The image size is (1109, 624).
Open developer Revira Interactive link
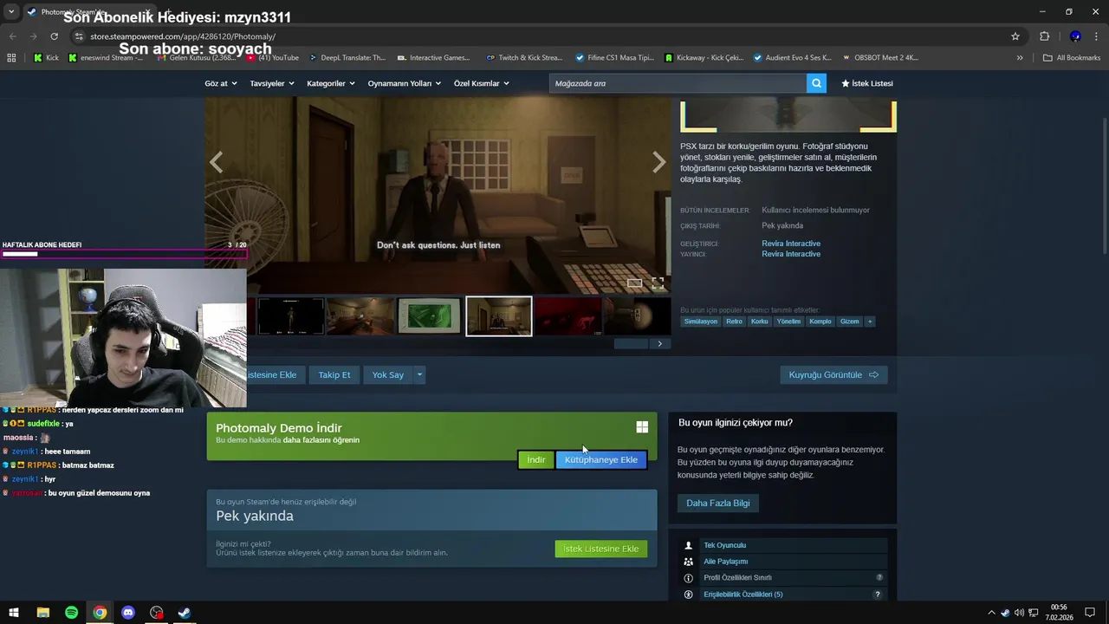click(x=791, y=244)
